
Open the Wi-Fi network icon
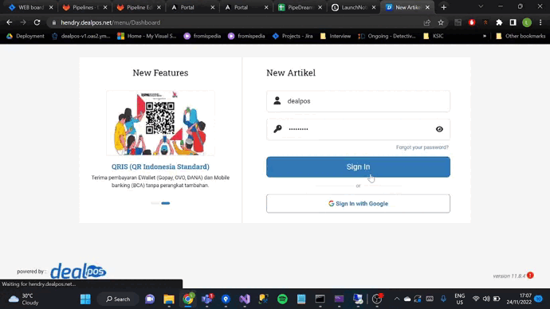(x=476, y=299)
